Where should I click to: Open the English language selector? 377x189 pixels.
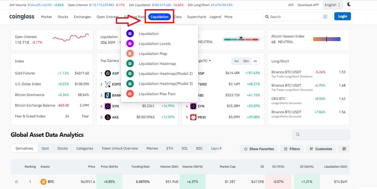pyautogui.click(x=333, y=5)
